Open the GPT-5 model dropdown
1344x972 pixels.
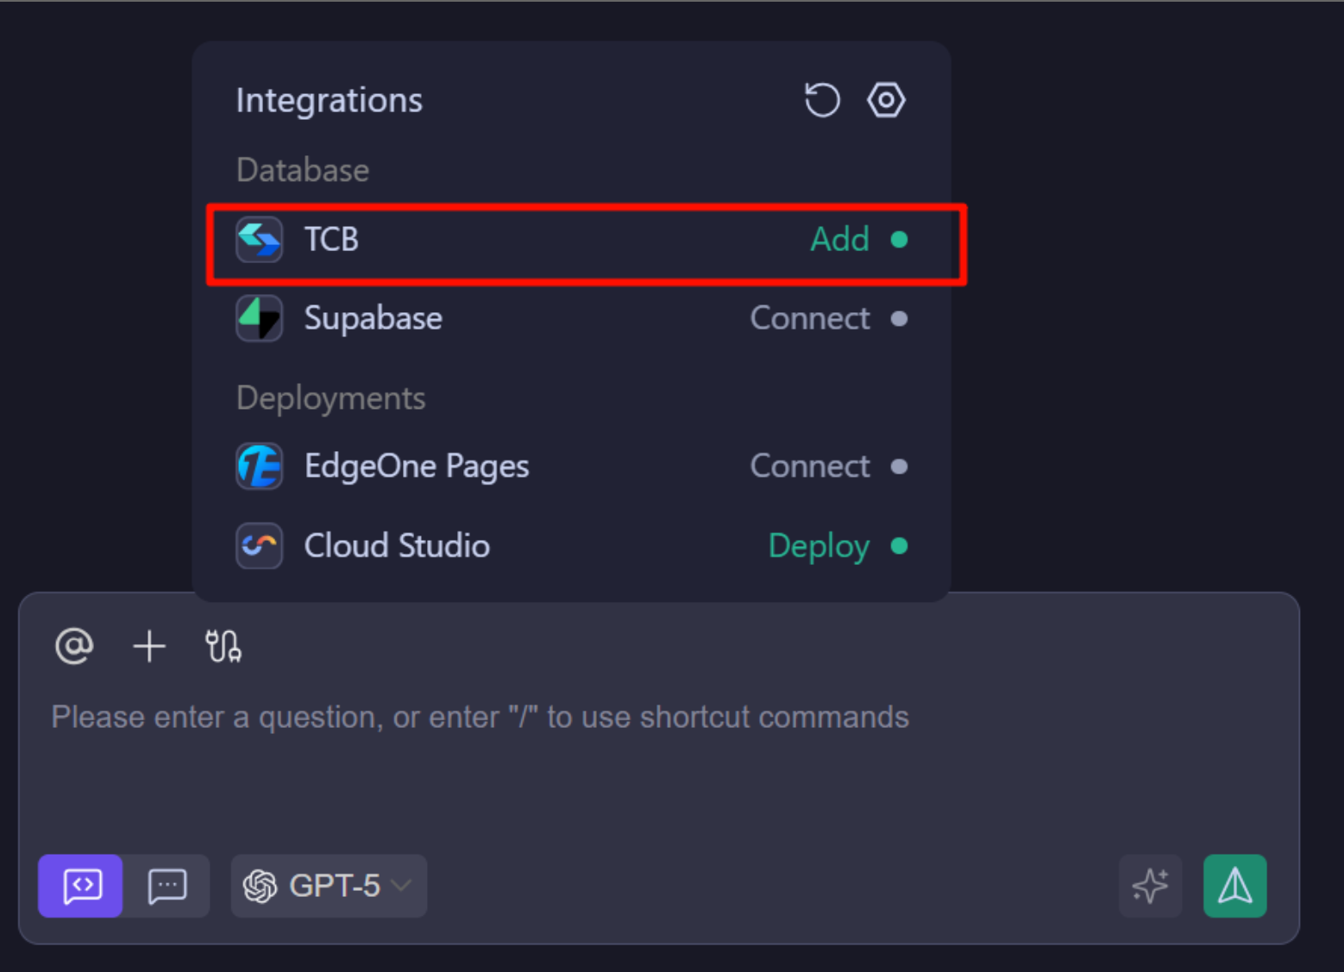point(329,886)
